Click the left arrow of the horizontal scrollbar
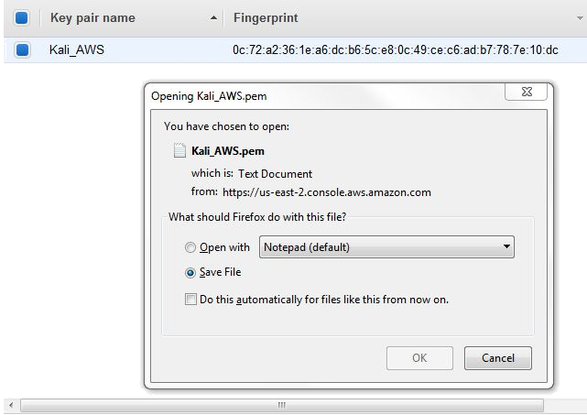The width and height of the screenshot is (587, 415). 11,404
